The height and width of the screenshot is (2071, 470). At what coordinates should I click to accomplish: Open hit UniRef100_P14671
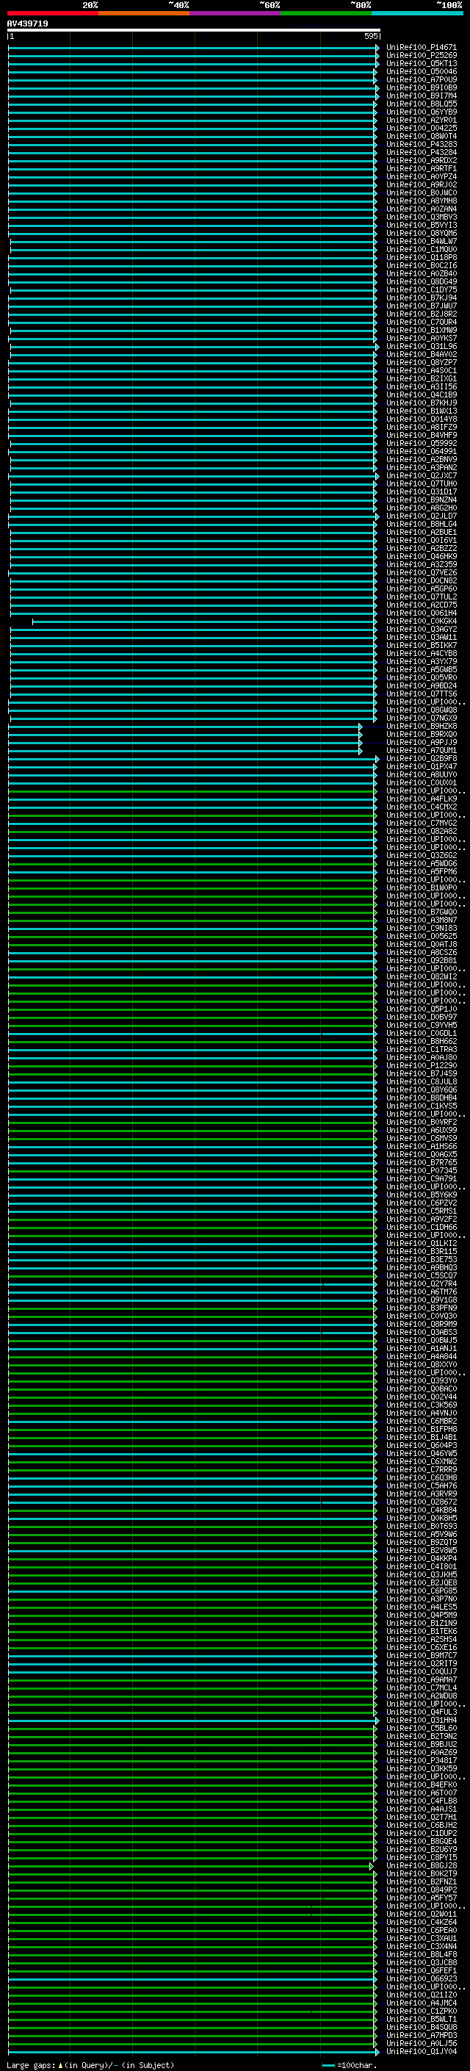[x=421, y=48]
